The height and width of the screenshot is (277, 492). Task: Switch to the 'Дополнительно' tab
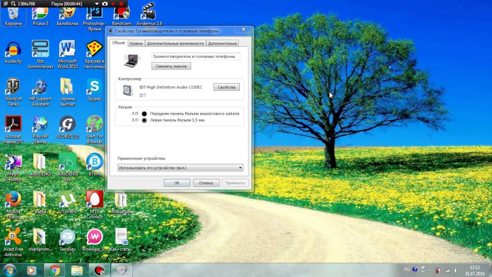click(223, 43)
